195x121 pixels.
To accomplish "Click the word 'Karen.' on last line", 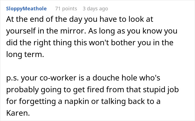I will point(18,113).
